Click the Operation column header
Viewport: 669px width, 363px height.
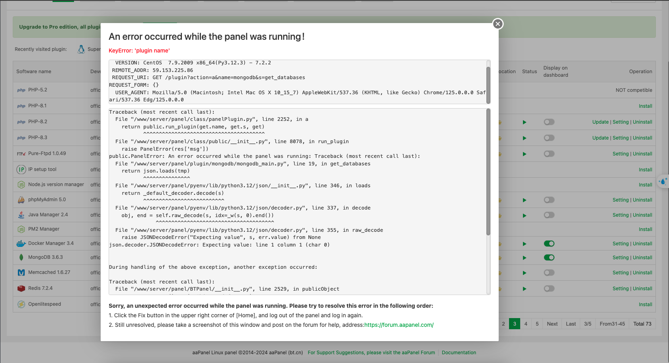641,72
